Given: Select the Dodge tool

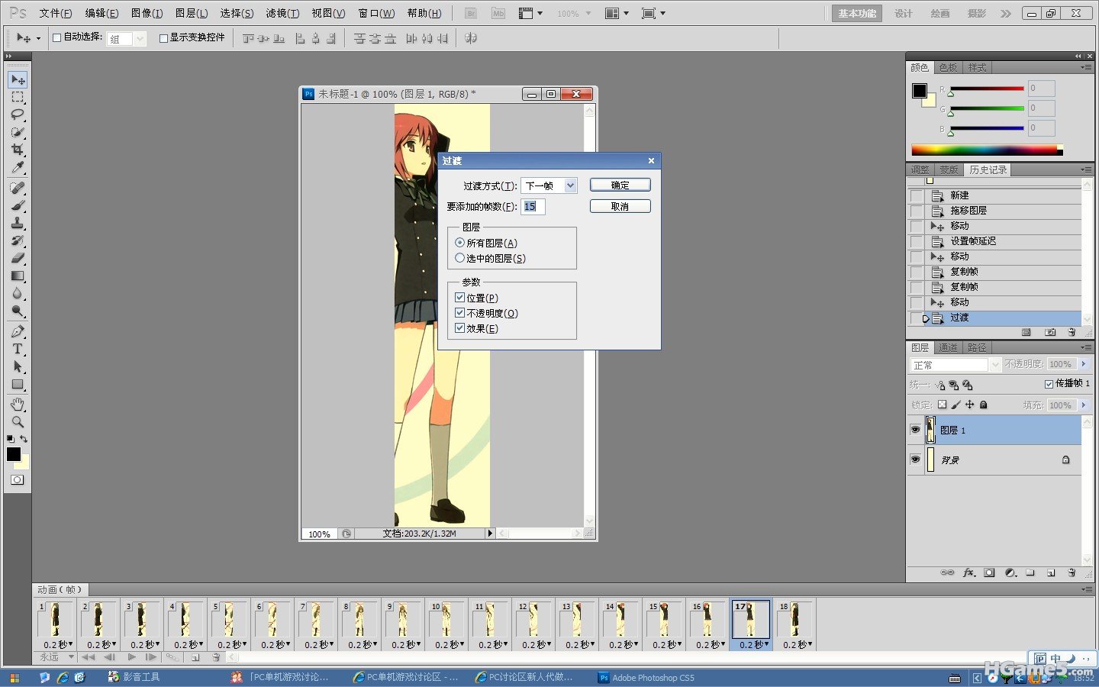Looking at the screenshot, I should pos(18,311).
